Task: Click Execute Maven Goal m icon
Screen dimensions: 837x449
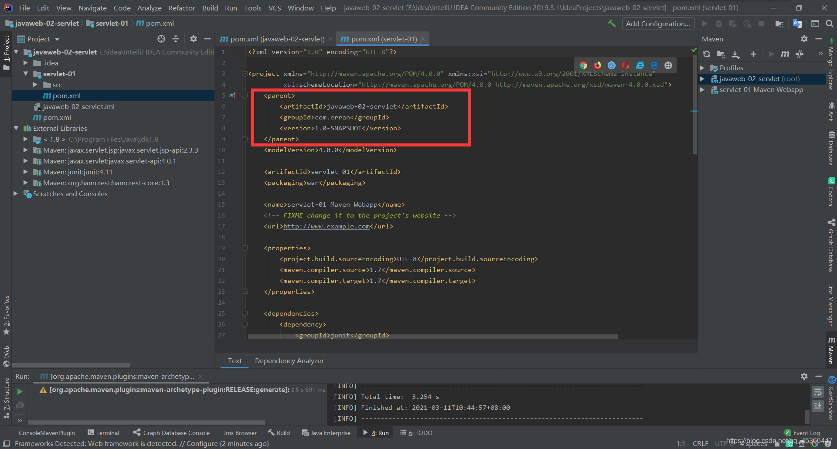Action: (x=785, y=54)
